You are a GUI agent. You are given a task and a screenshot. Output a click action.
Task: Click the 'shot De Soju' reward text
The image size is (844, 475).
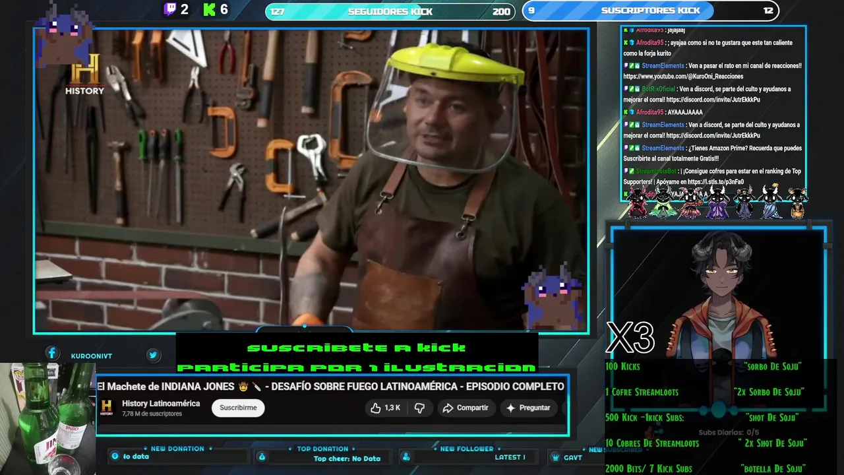click(x=773, y=418)
